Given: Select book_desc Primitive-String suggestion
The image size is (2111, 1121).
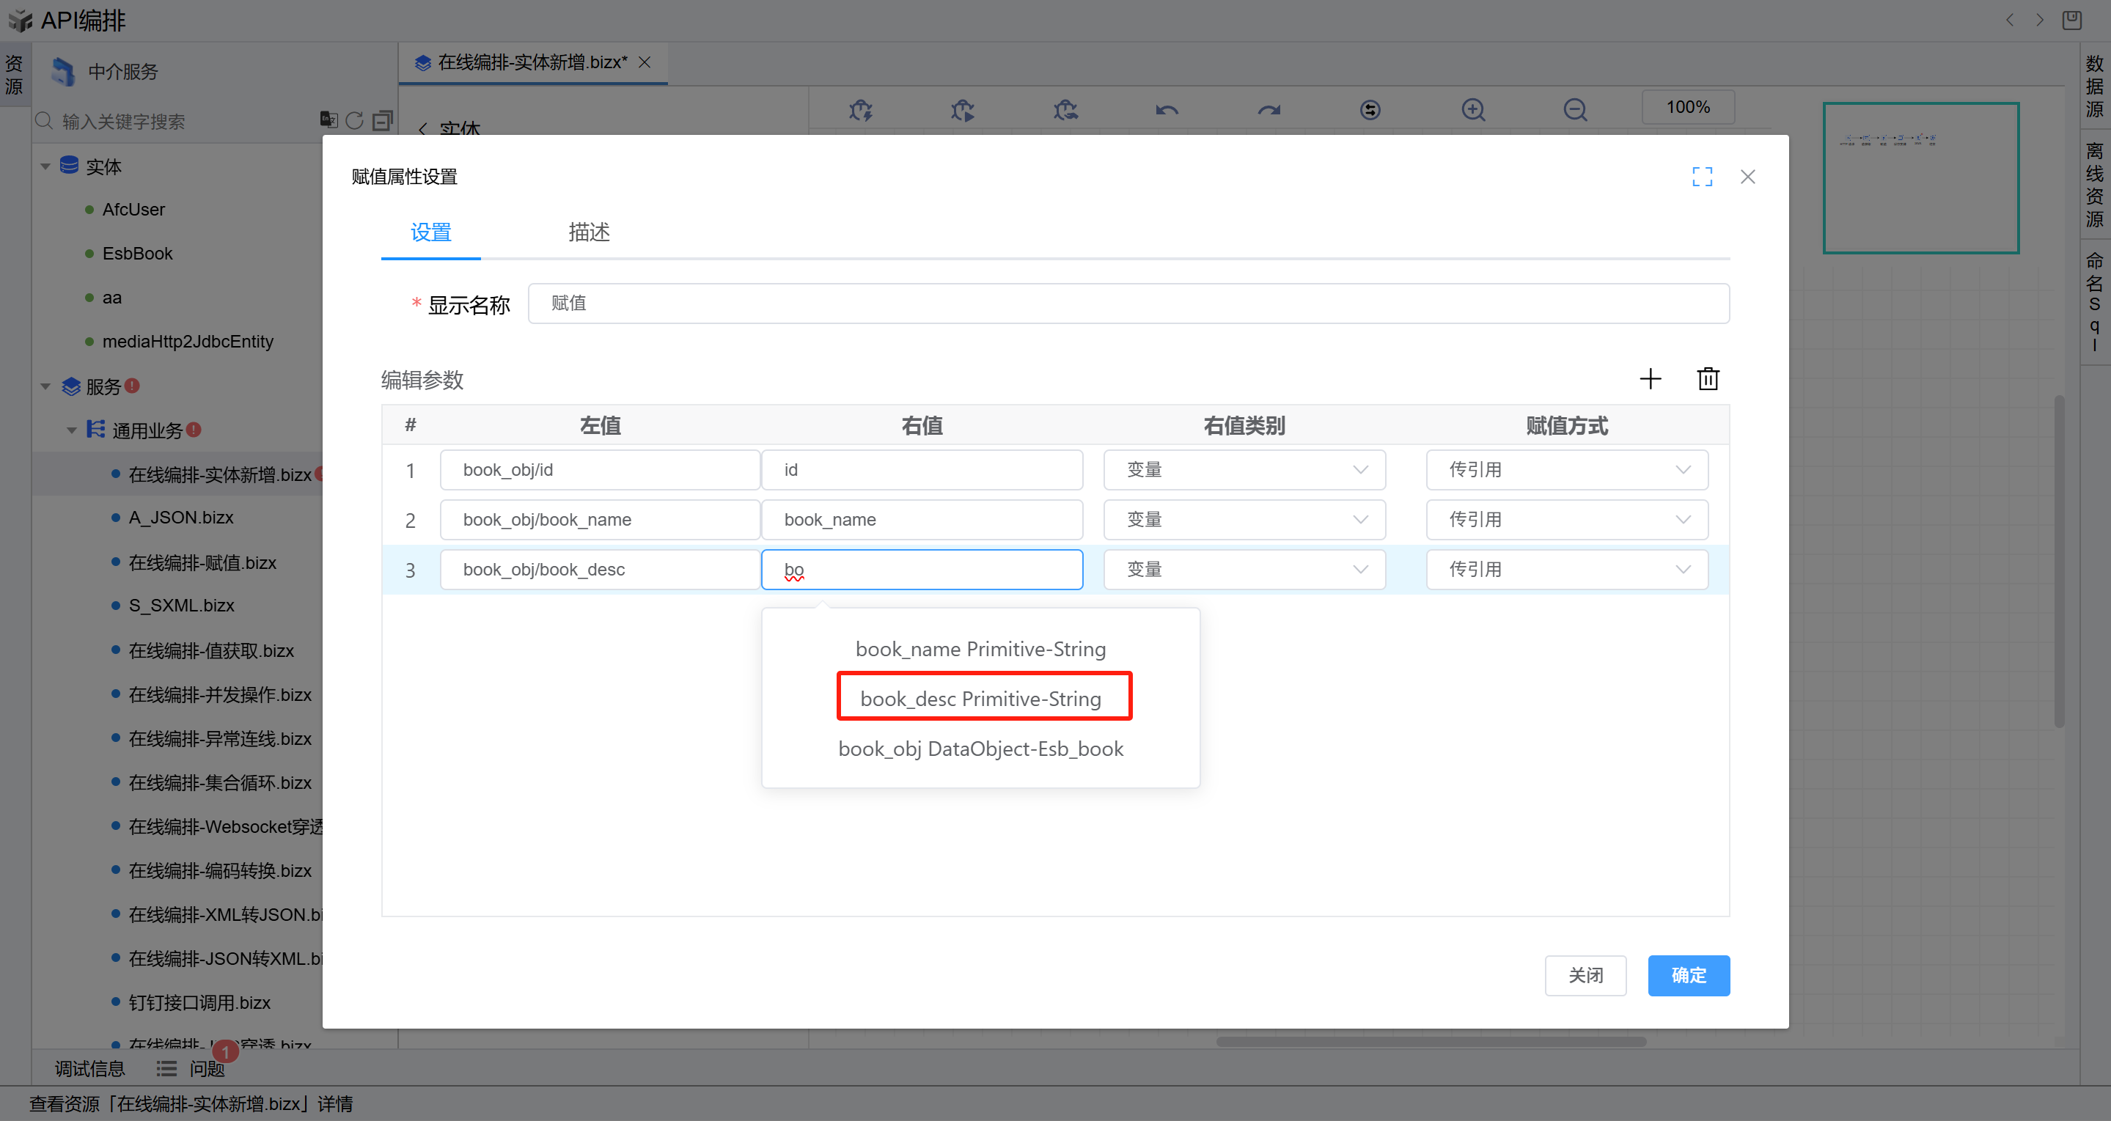Looking at the screenshot, I should click(x=981, y=698).
